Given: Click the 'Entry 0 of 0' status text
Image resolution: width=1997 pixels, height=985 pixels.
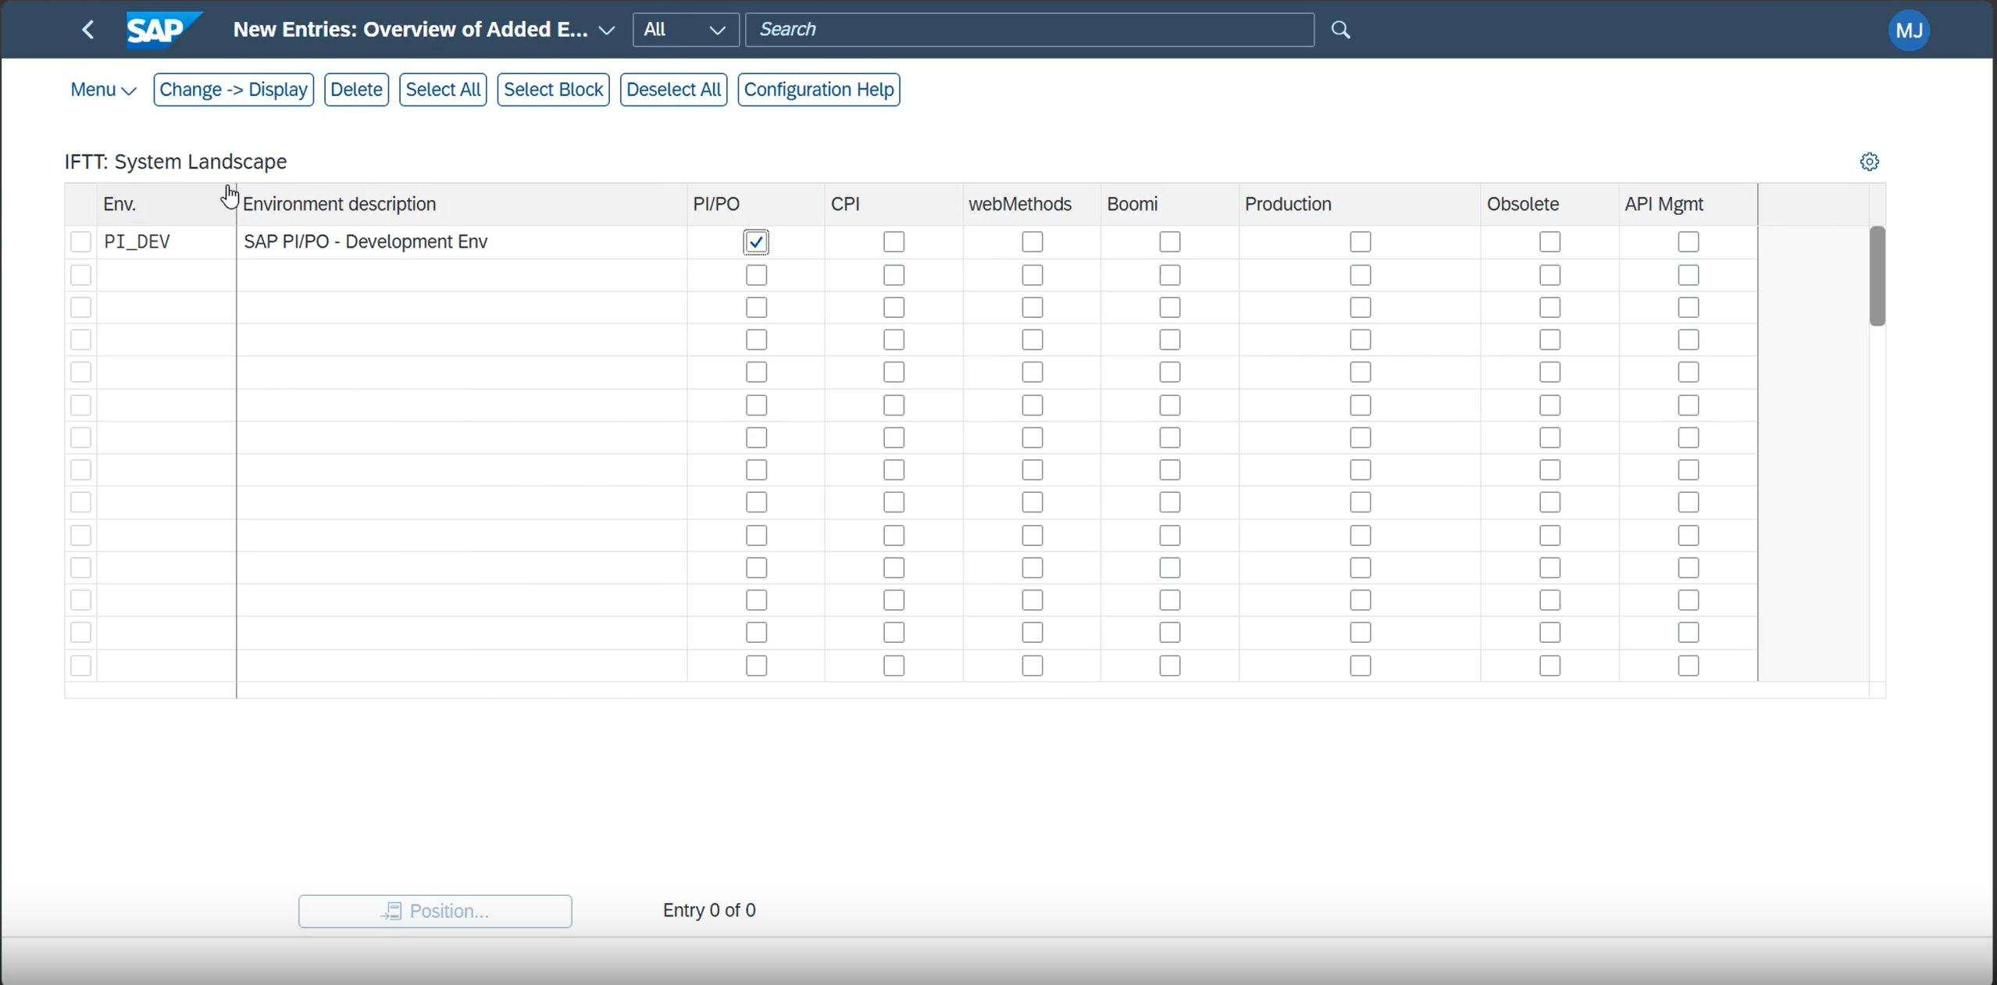Looking at the screenshot, I should (709, 911).
